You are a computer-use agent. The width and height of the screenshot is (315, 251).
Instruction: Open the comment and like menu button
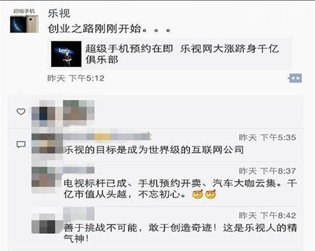point(295,78)
